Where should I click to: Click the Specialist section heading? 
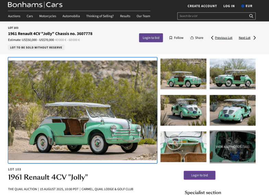tap(203, 192)
